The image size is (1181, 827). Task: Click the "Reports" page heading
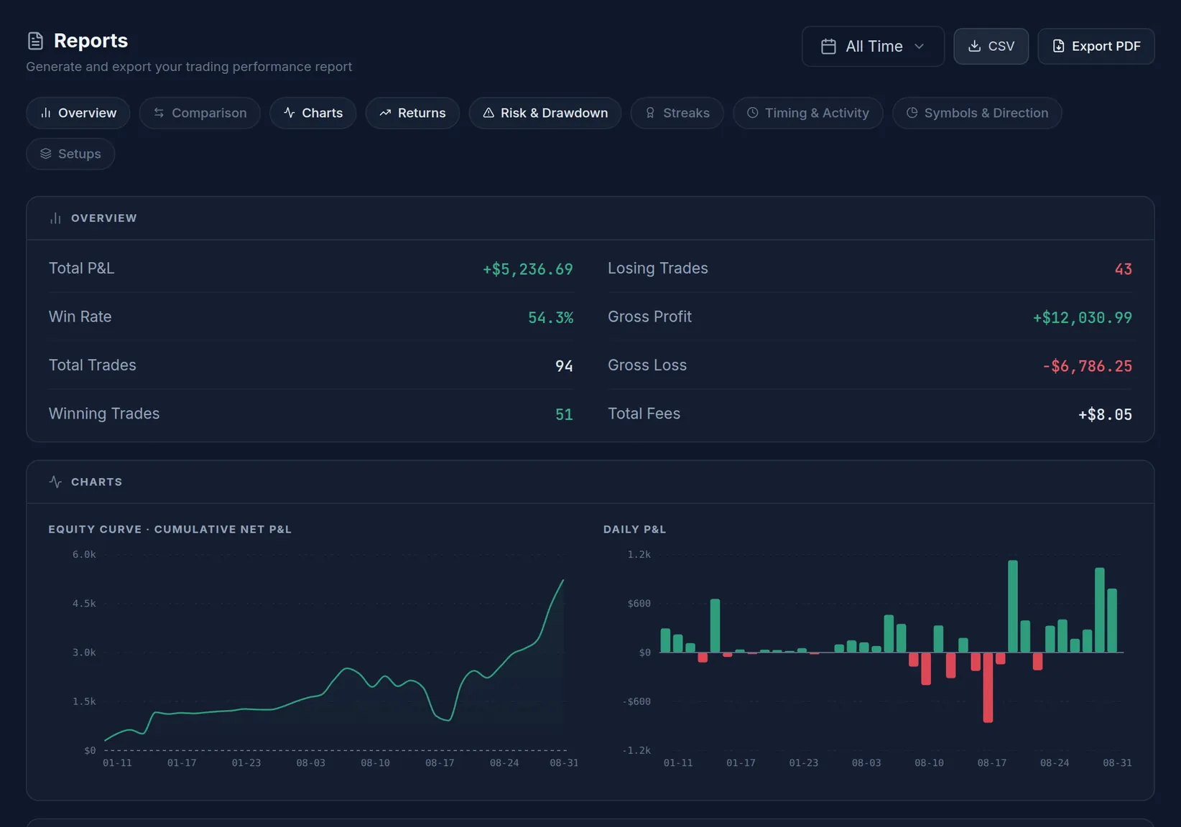(x=91, y=41)
